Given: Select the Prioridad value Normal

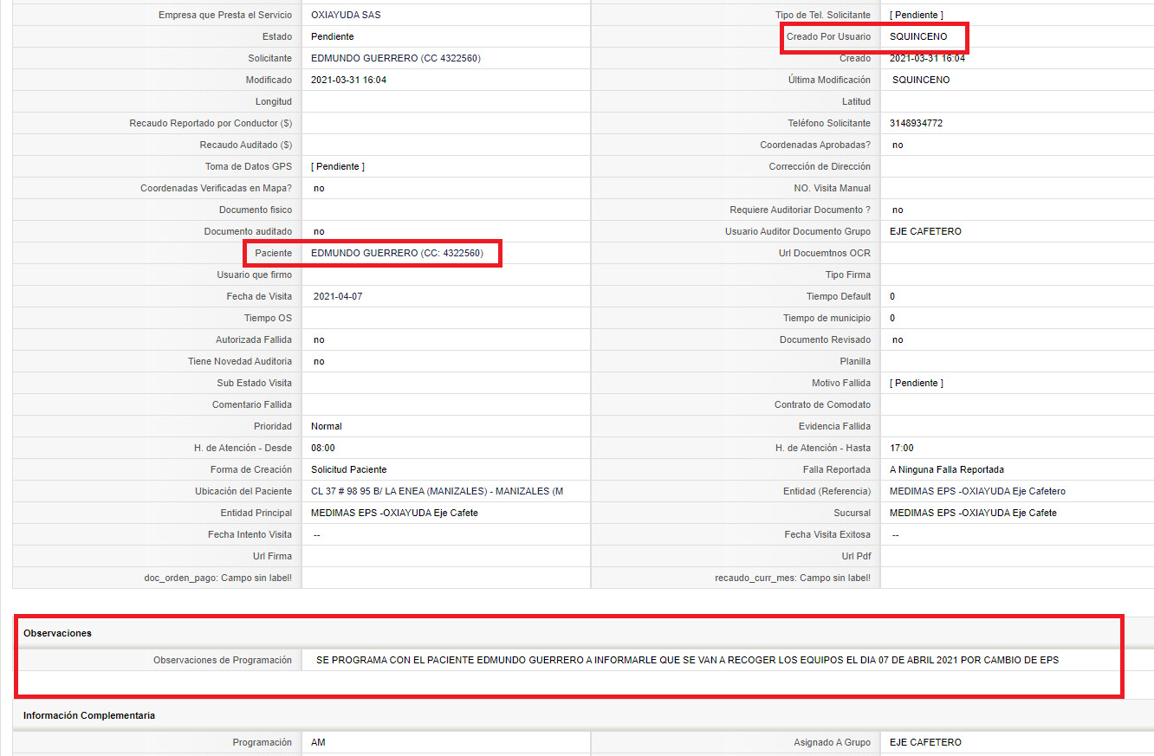Looking at the screenshot, I should (x=327, y=426).
